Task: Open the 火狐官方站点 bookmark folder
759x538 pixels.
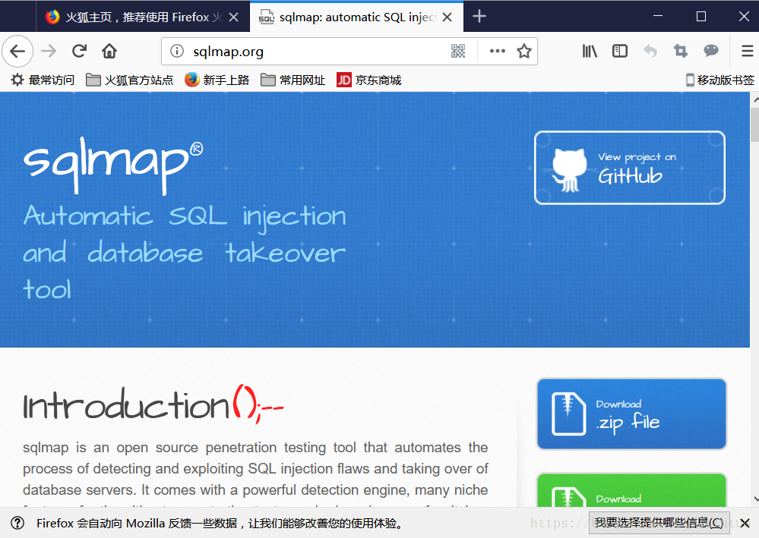Action: [x=129, y=80]
